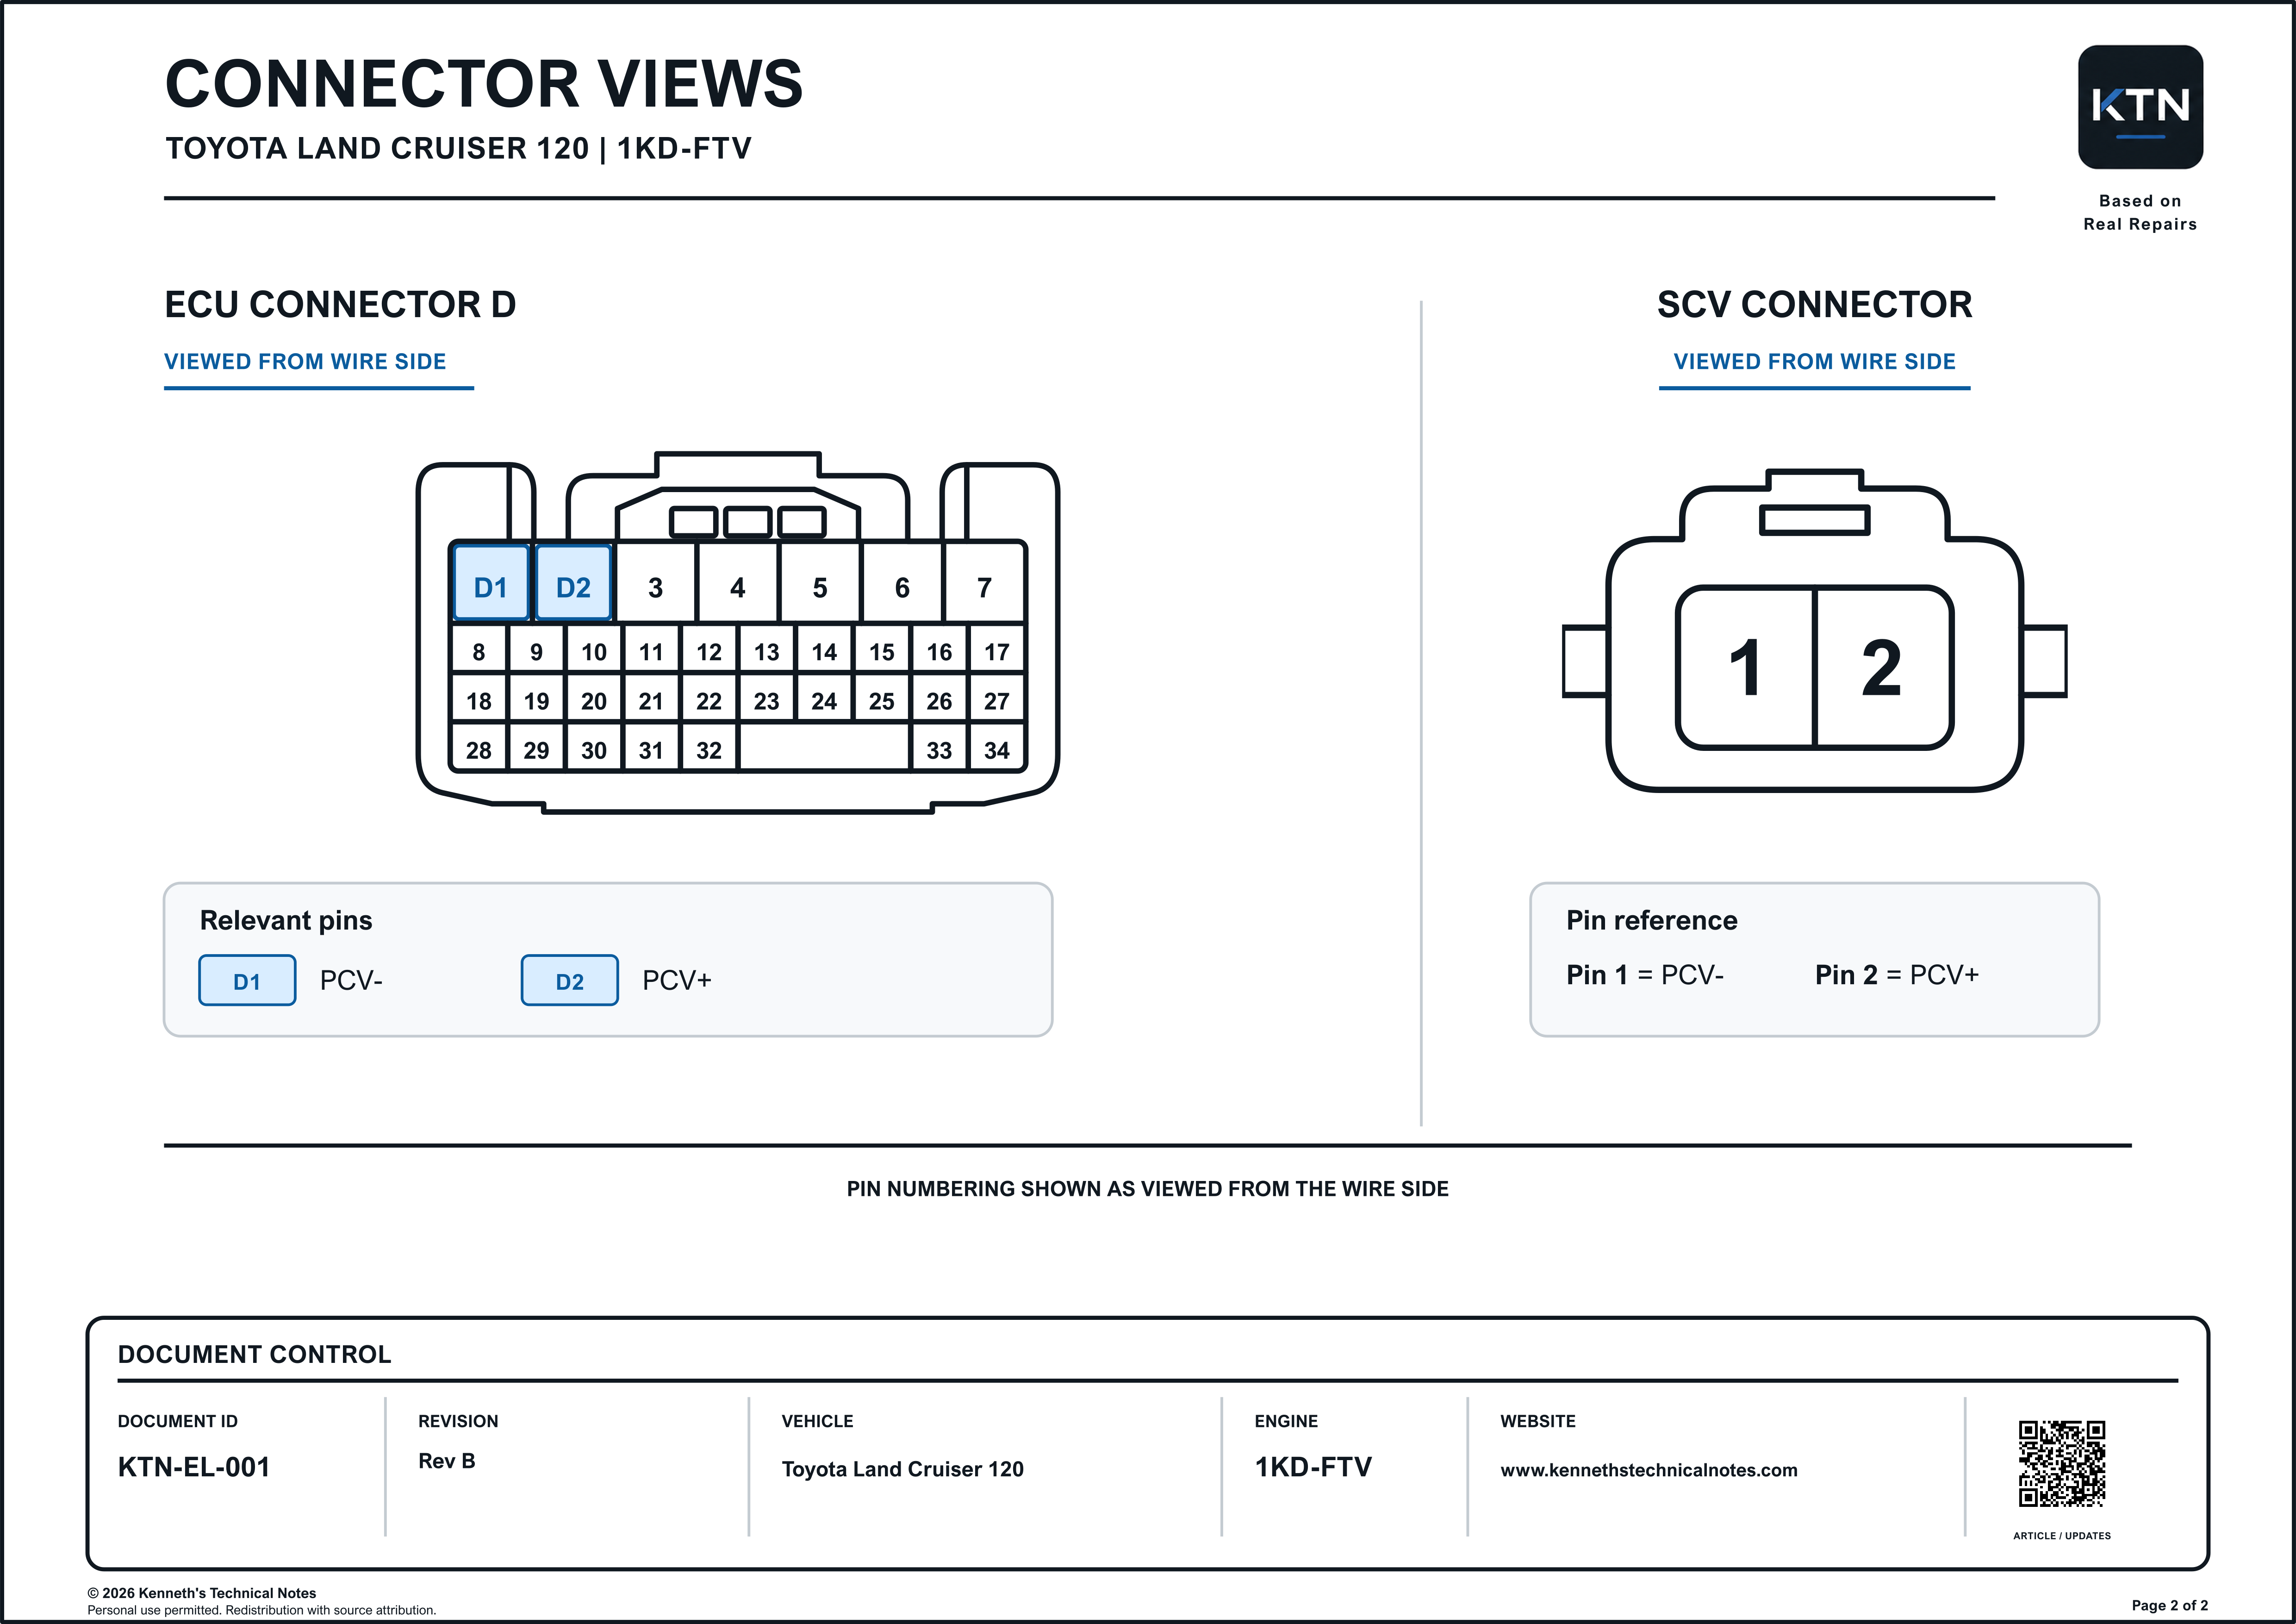The width and height of the screenshot is (2296, 1624).
Task: Click the 'Pin reference' heading
Action: click(1652, 920)
